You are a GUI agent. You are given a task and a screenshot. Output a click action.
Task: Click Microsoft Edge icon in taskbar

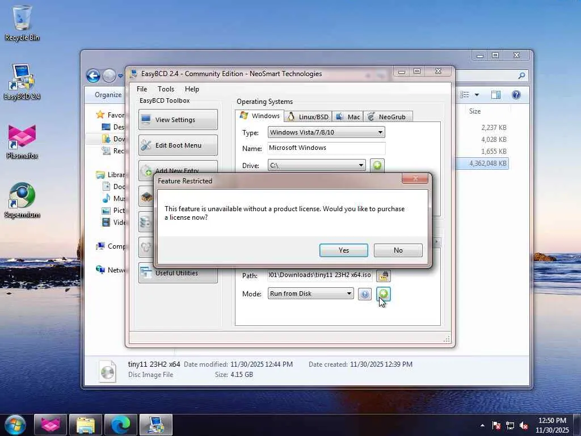tap(121, 425)
